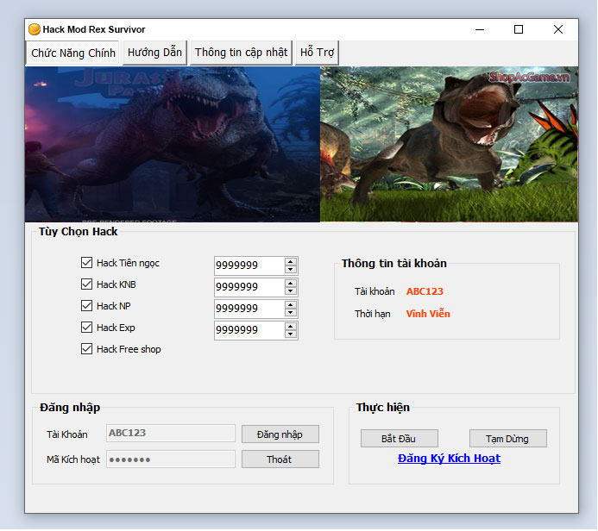The height and width of the screenshot is (531, 598).
Task: Toggle the Hack Tiên ngọc checkbox
Action: (86, 262)
